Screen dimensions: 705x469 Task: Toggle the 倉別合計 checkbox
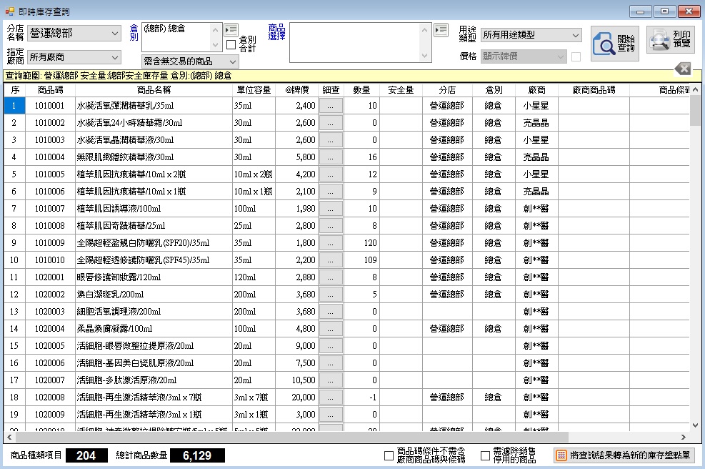(x=231, y=45)
